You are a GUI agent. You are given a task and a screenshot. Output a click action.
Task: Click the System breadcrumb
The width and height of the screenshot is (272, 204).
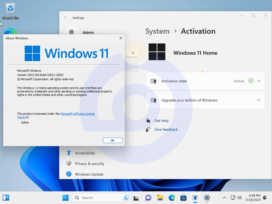click(x=157, y=31)
